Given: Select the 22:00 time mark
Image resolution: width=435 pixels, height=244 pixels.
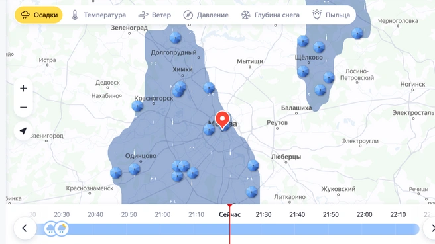Looking at the screenshot, I should pos(364,214).
